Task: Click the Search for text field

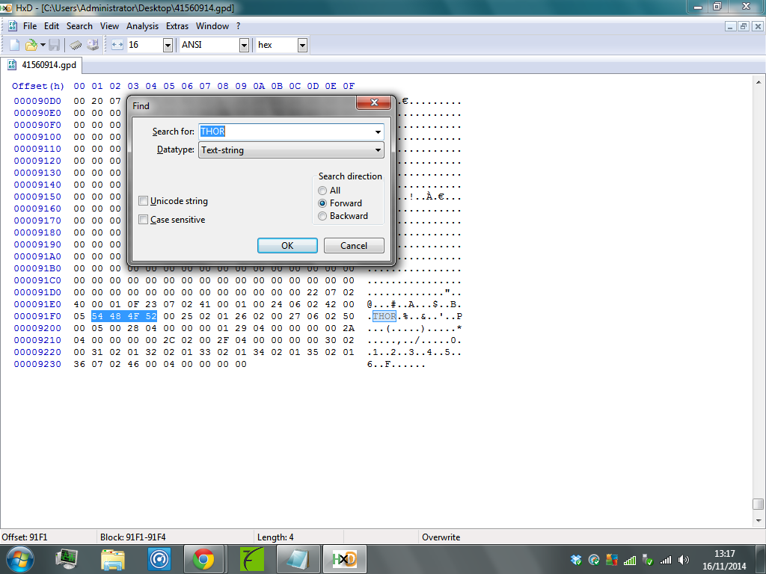Action: [x=286, y=132]
